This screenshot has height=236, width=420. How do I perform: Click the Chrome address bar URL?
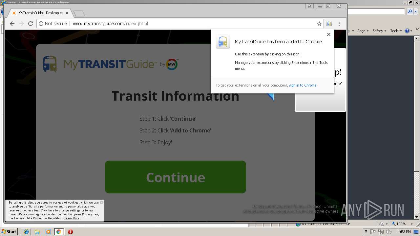click(x=110, y=24)
